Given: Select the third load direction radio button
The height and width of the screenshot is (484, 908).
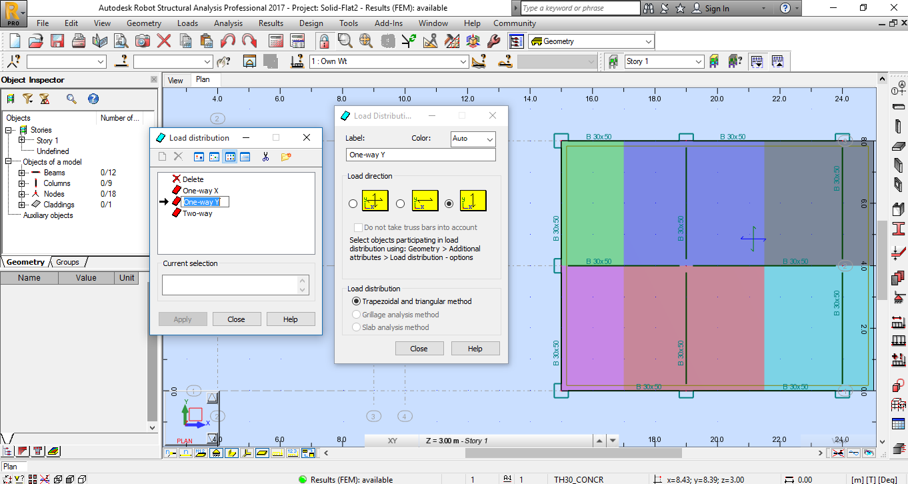Looking at the screenshot, I should pos(449,203).
